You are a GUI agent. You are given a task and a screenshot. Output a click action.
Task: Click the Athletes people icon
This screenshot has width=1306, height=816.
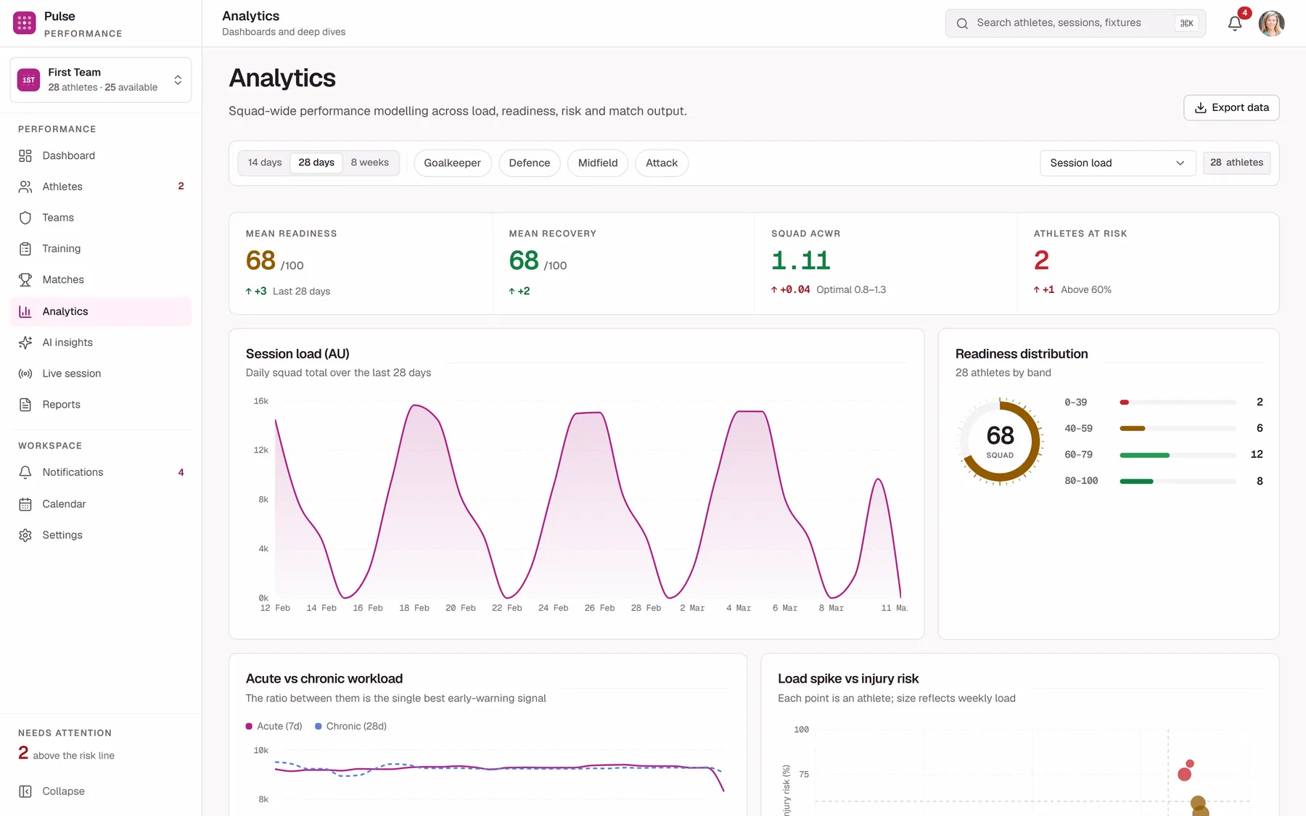[25, 186]
